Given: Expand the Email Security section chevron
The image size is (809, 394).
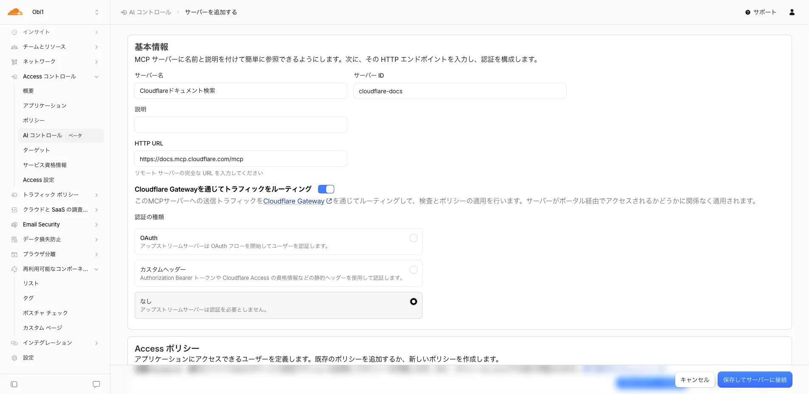Looking at the screenshot, I should (x=96, y=225).
